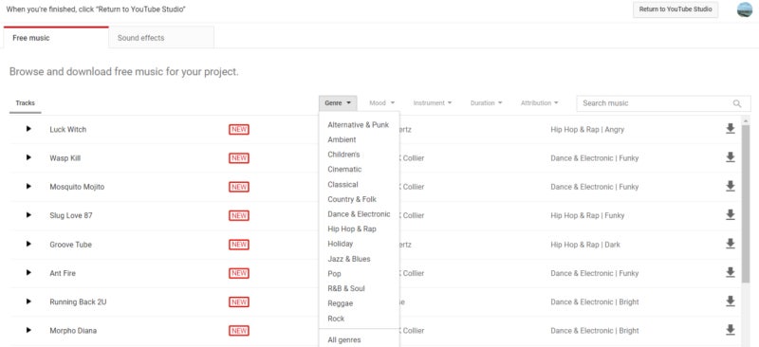759x347 pixels.
Task: Download the Ant Fire track
Action: [x=731, y=272]
